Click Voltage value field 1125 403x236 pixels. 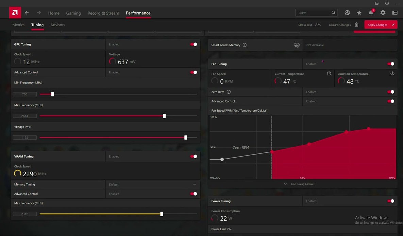tap(25, 138)
